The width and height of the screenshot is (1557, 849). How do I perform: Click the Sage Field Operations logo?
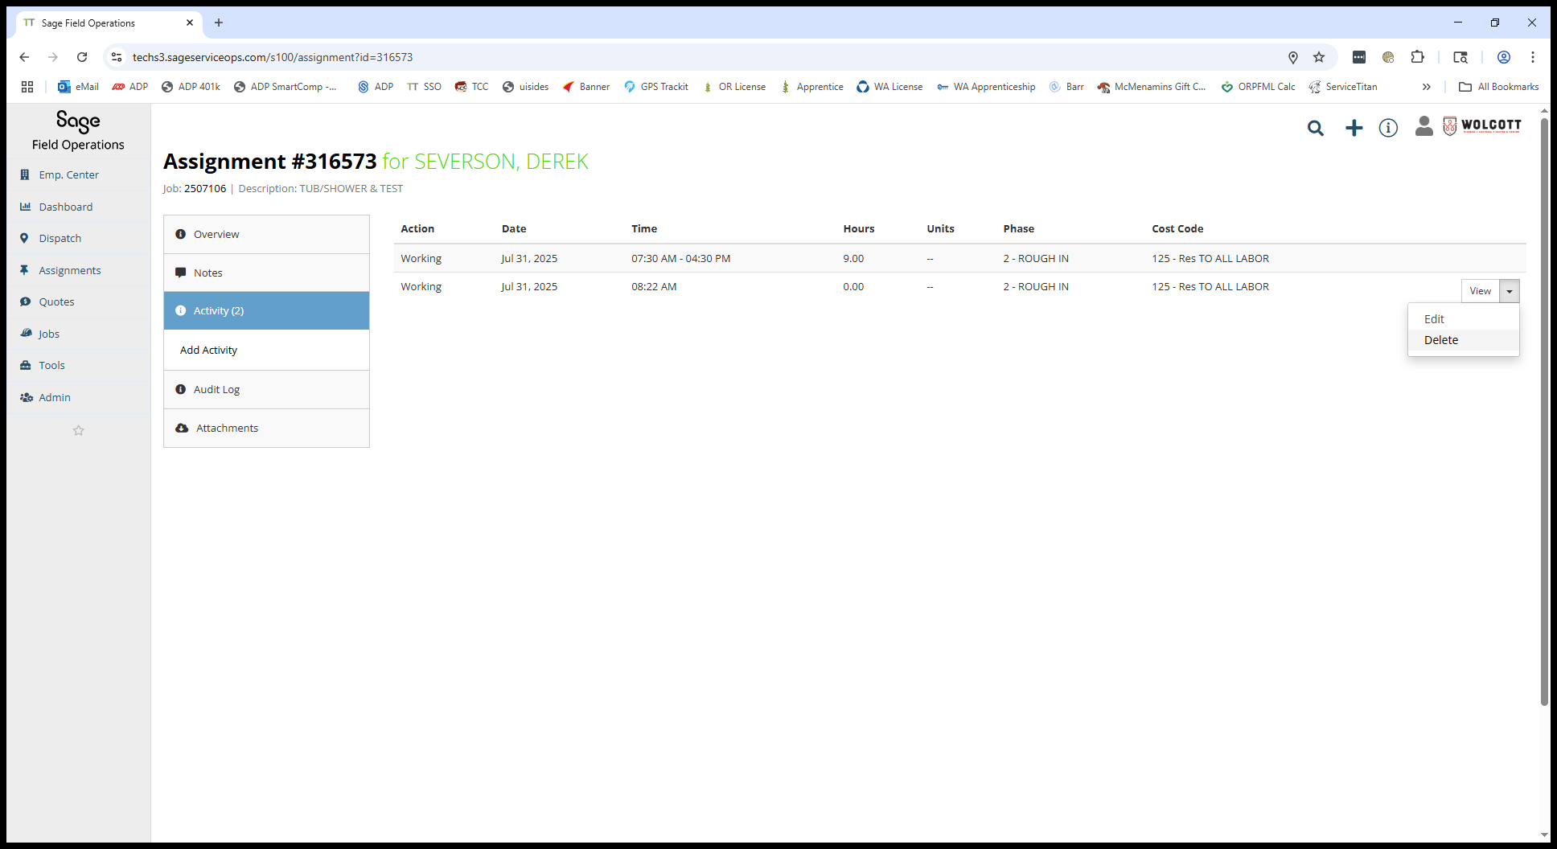point(78,130)
